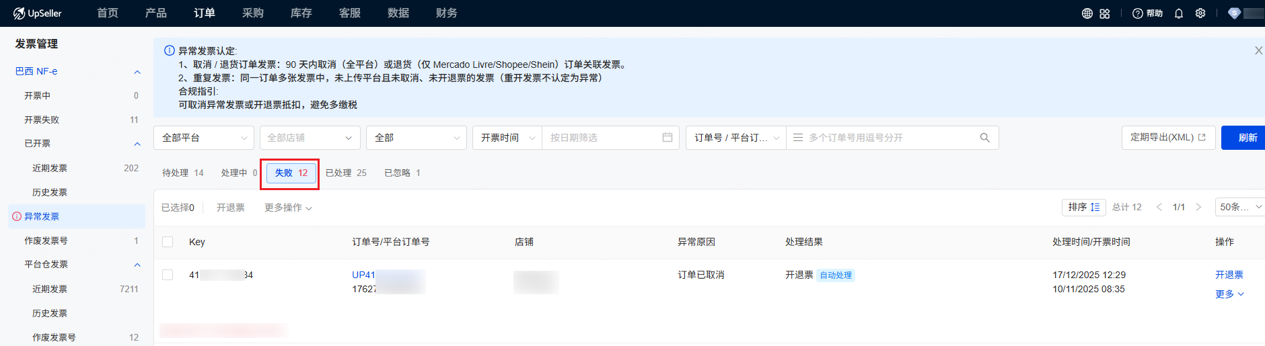Collapse the 巴西 NF-e section
Image resolution: width=1265 pixels, height=346 pixels.
tap(137, 72)
